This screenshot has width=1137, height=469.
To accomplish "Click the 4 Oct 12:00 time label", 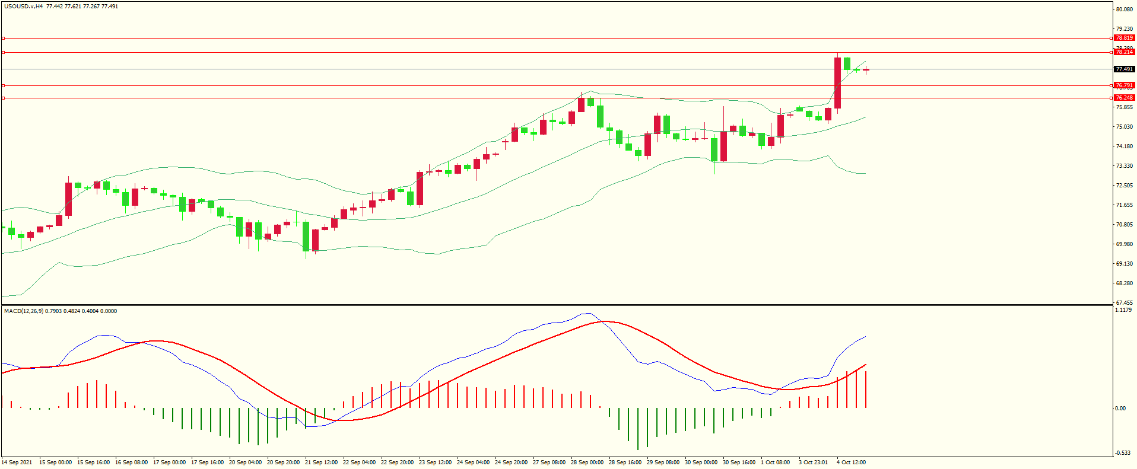I will click(x=852, y=462).
